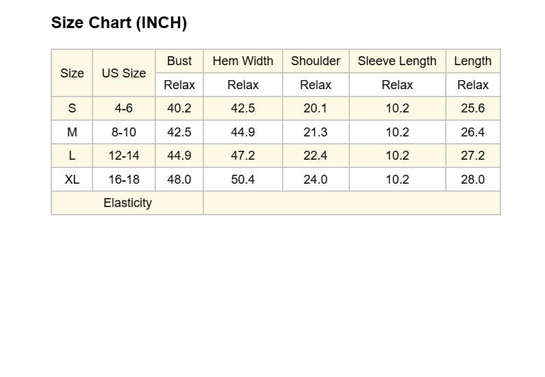Click the Bust column header
The height and width of the screenshot is (377, 545).
click(179, 61)
